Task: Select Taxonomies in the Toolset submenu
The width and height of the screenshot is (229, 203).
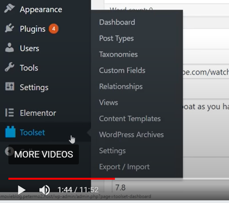Action: 118,54
